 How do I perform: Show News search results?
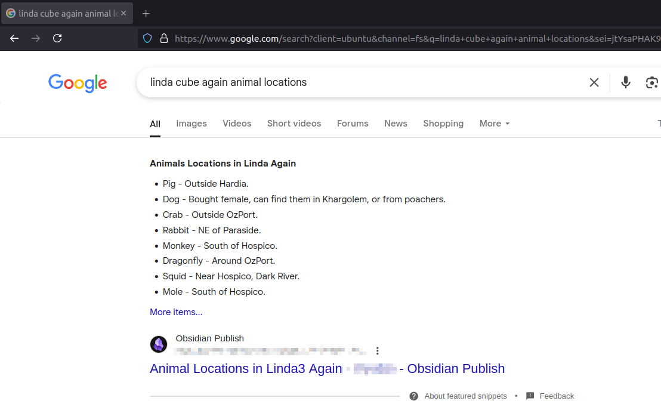(396, 124)
